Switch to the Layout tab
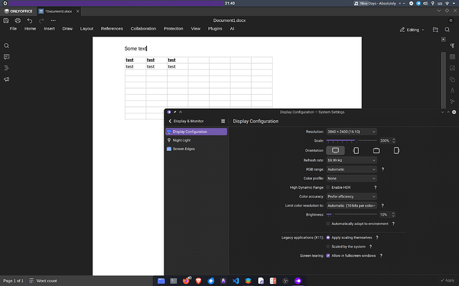 (86, 29)
